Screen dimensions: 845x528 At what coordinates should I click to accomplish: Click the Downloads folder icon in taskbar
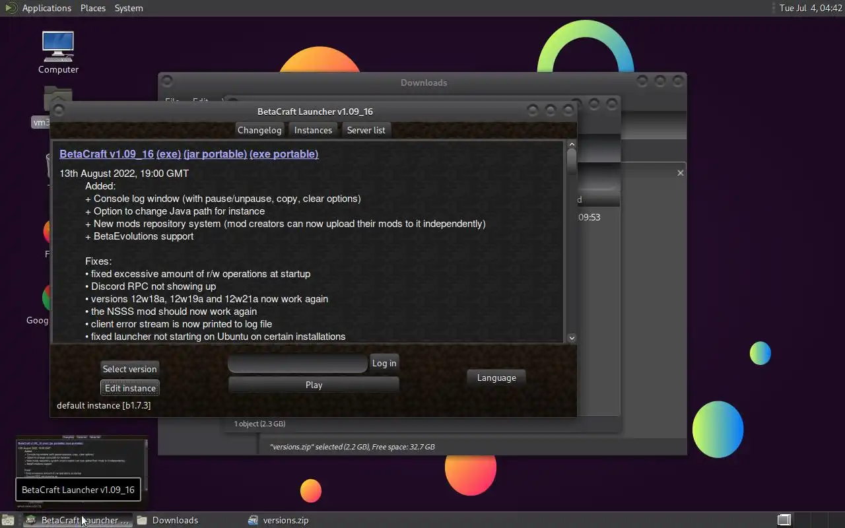(x=142, y=520)
